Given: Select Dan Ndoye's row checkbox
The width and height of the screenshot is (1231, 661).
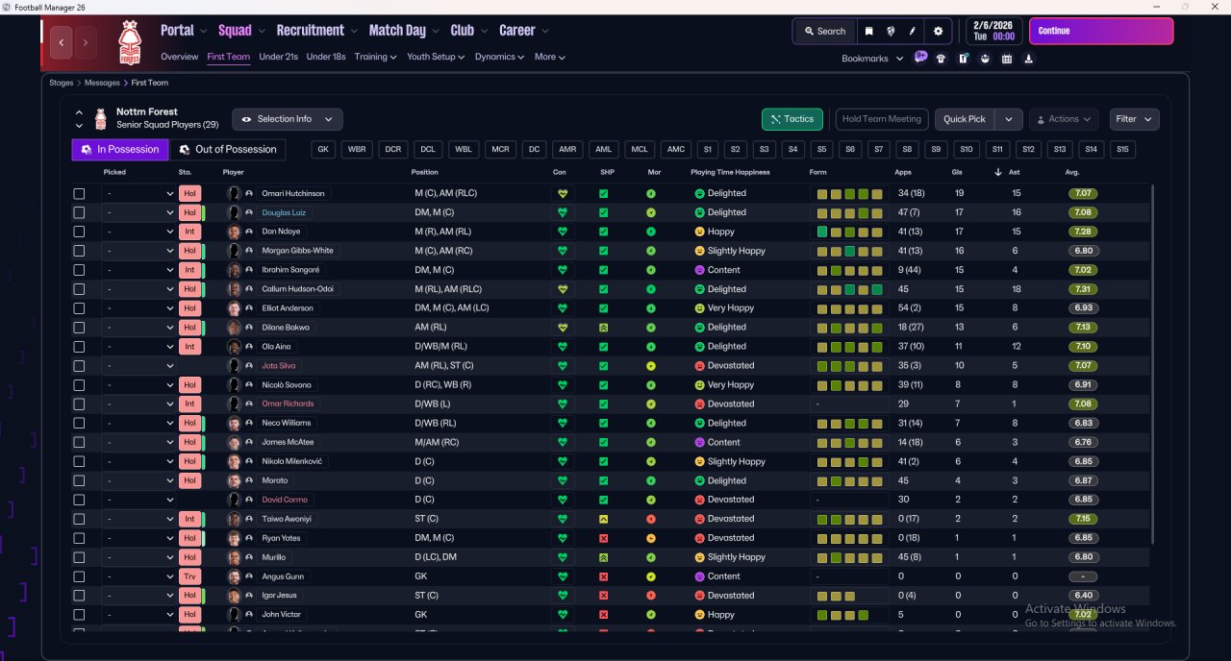Looking at the screenshot, I should point(79,232).
